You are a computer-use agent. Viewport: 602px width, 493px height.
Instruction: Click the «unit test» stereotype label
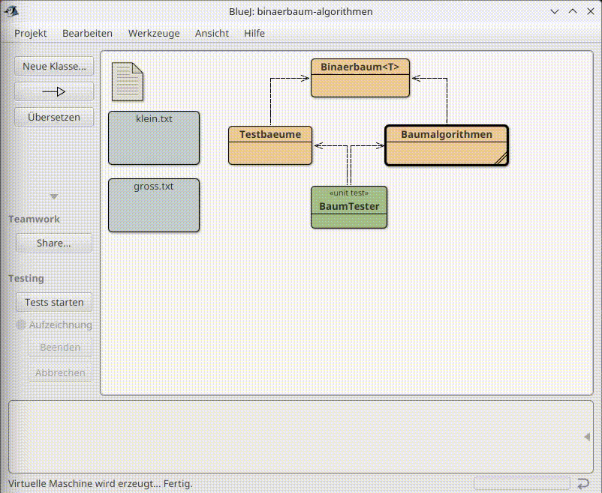pyautogui.click(x=349, y=193)
